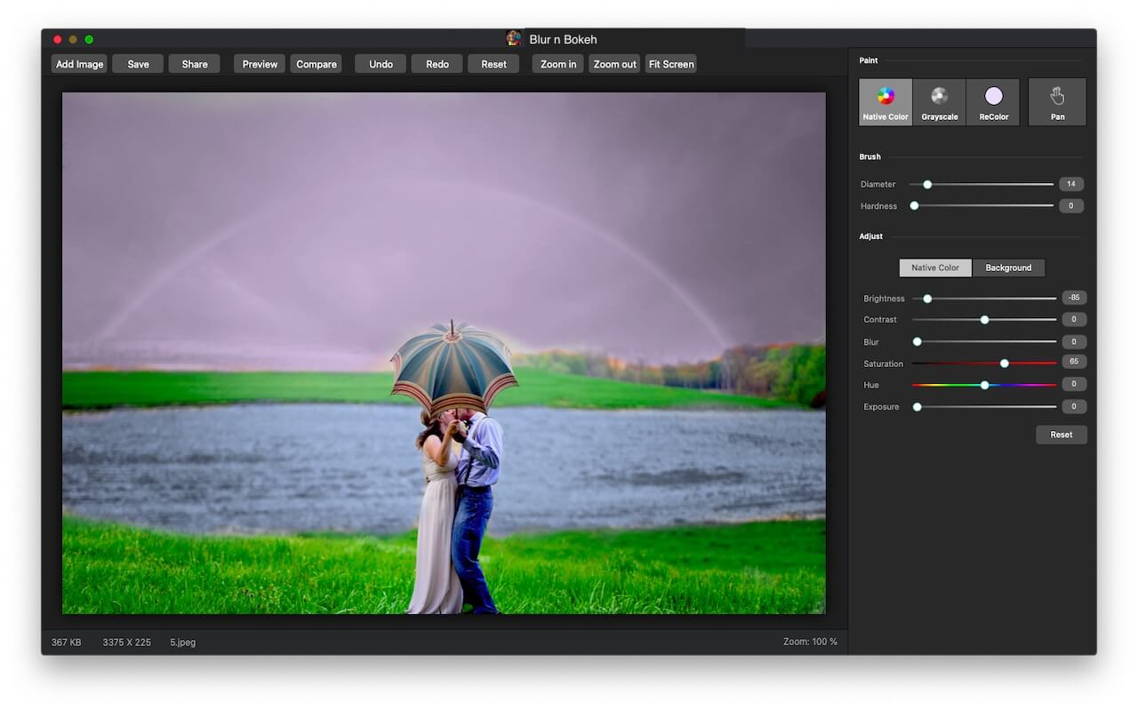Image resolution: width=1138 pixels, height=711 pixels.
Task: Click the Brightness value field showing -85
Action: tap(1074, 298)
